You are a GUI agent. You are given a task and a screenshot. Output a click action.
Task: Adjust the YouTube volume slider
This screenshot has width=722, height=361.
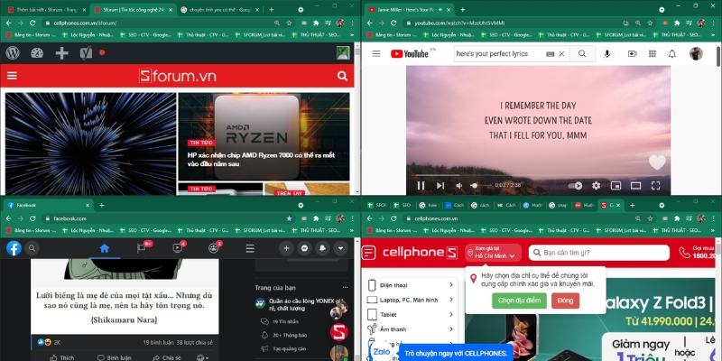coord(474,186)
